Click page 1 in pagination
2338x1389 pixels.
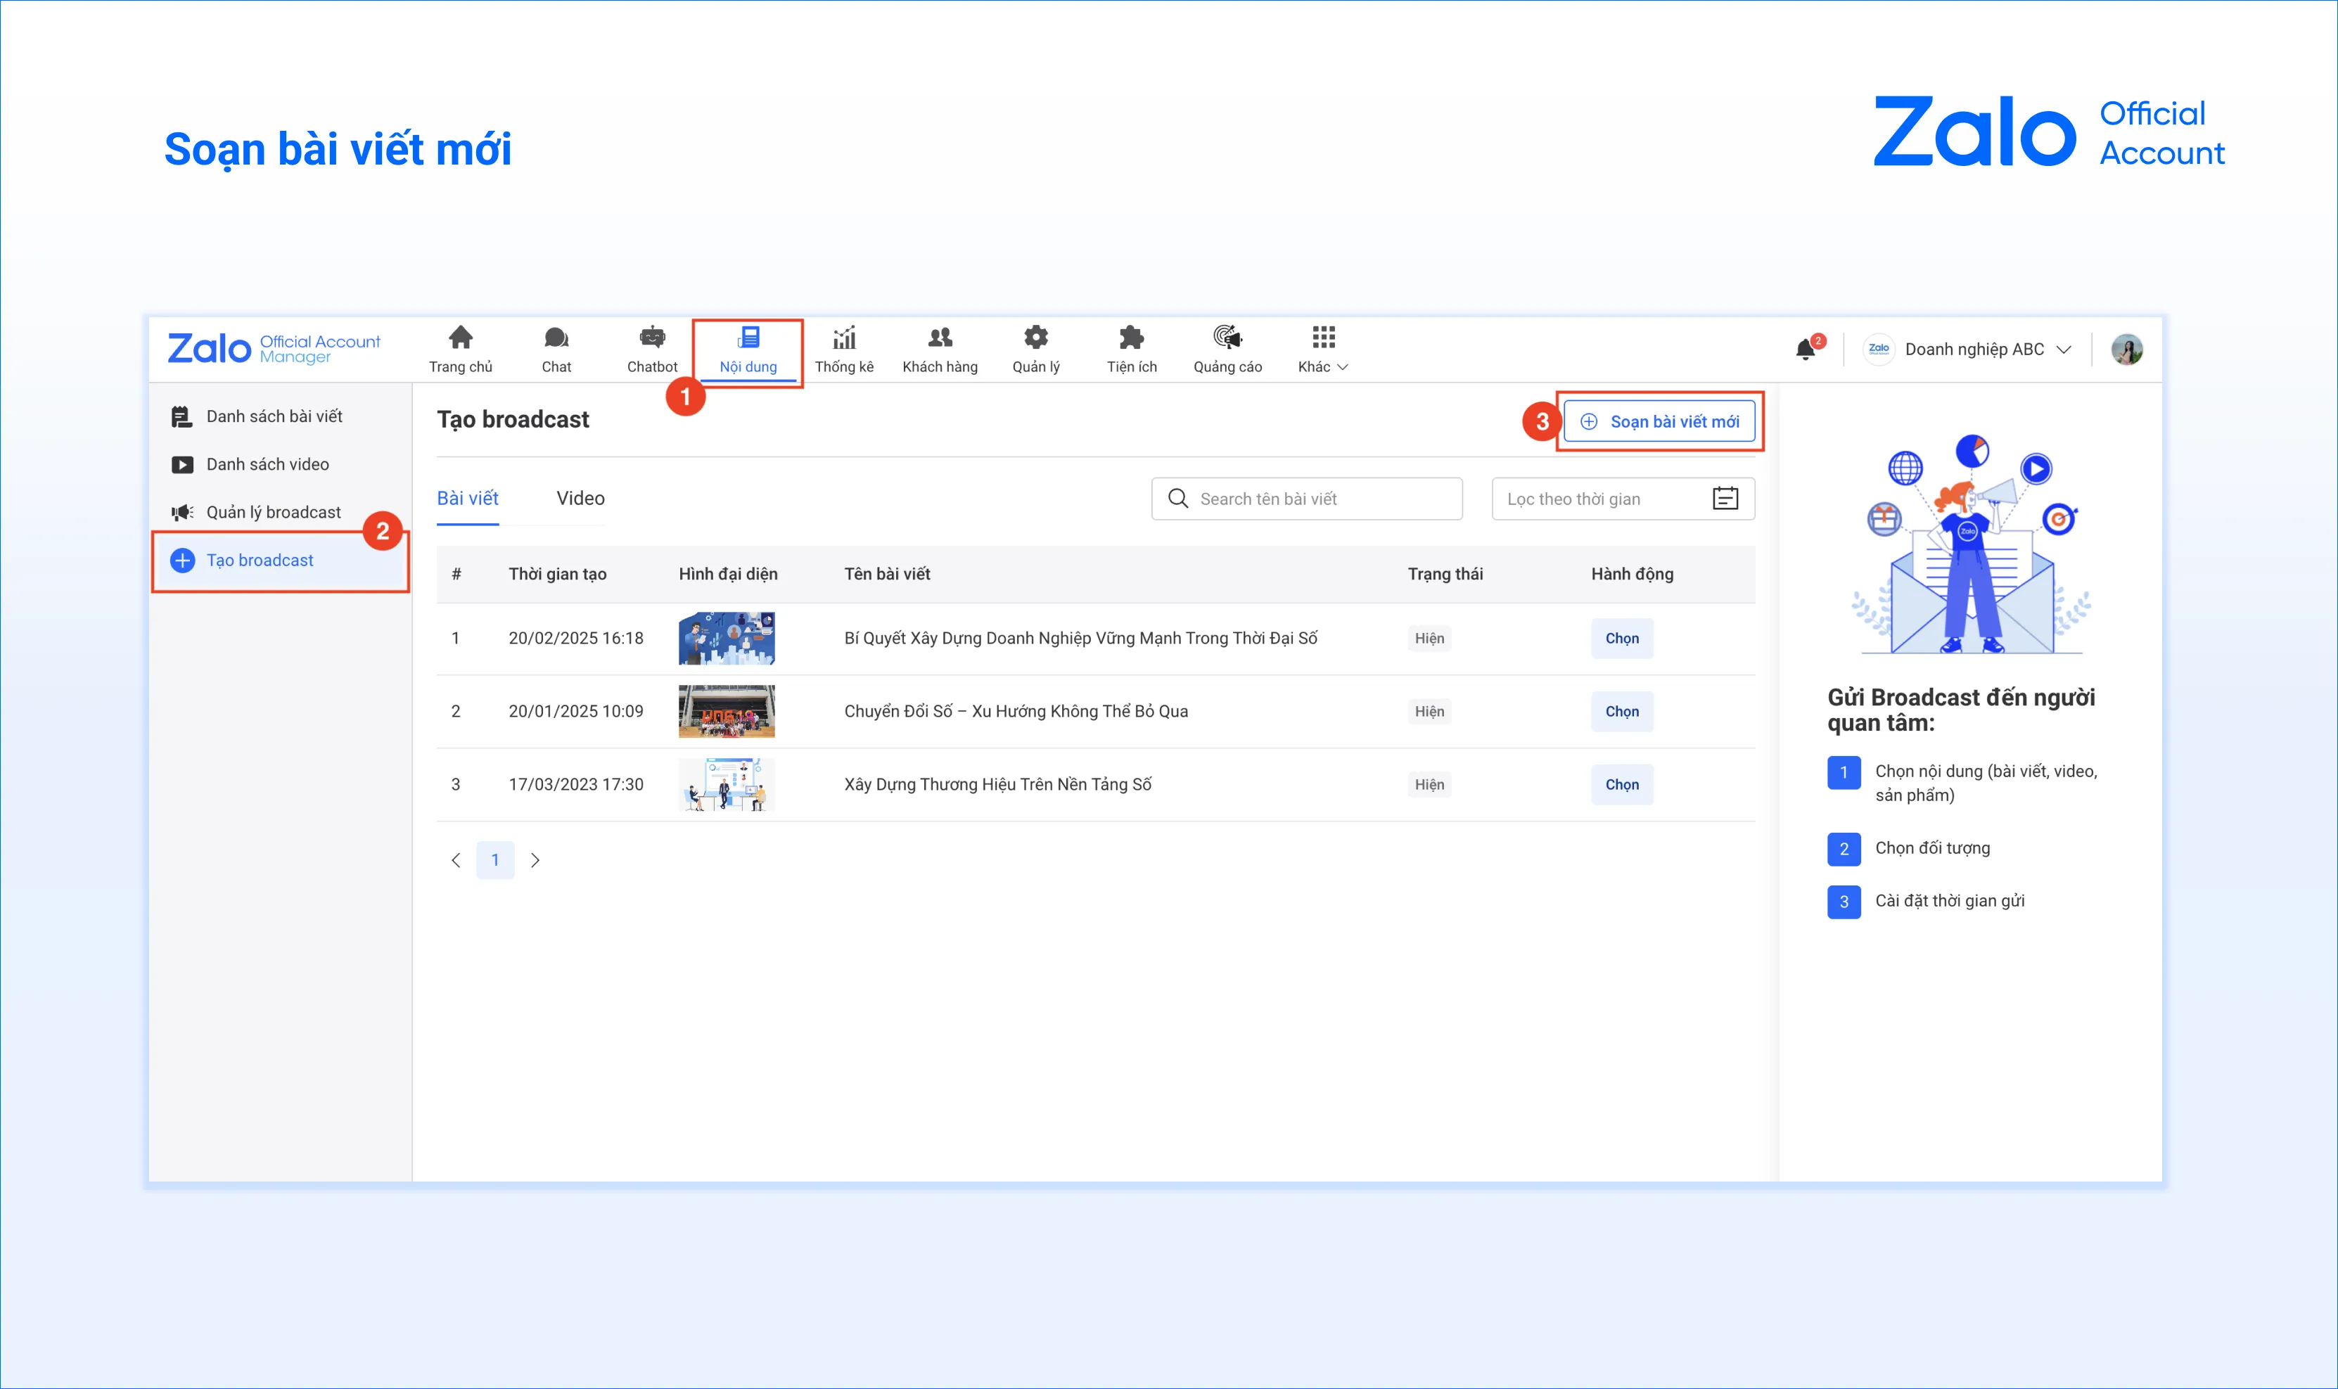click(x=496, y=859)
